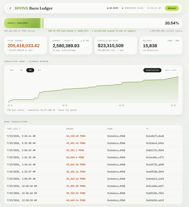Select the Cumulative chart mode
The width and height of the screenshot is (189, 207).
point(152,70)
